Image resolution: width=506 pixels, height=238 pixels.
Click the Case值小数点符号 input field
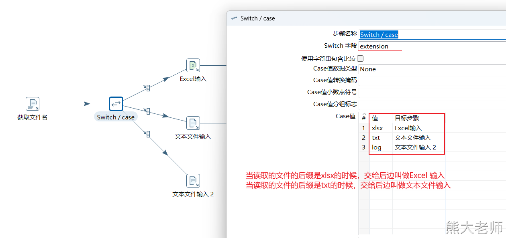(433, 93)
